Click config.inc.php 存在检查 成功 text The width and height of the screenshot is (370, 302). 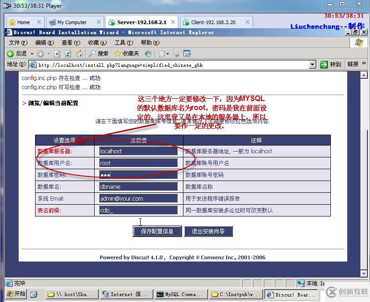(61, 78)
